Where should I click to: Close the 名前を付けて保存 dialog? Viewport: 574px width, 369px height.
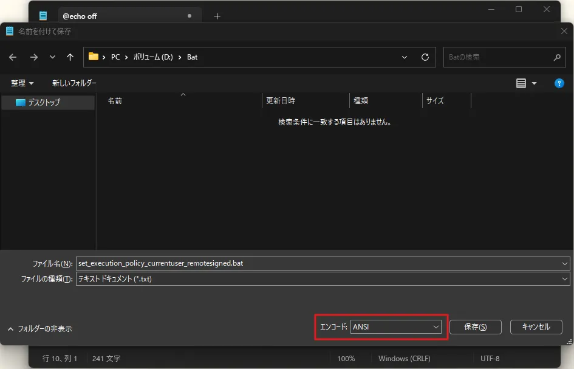point(564,31)
